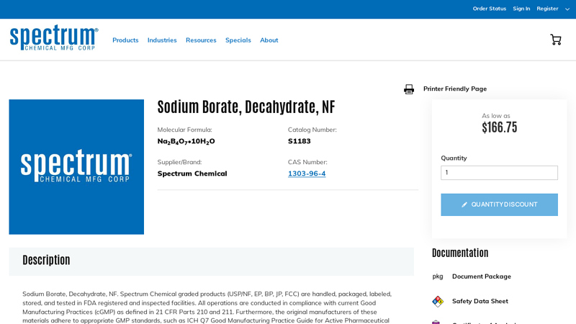Click the Register link
This screenshot has height=324, width=576.
pos(547,9)
